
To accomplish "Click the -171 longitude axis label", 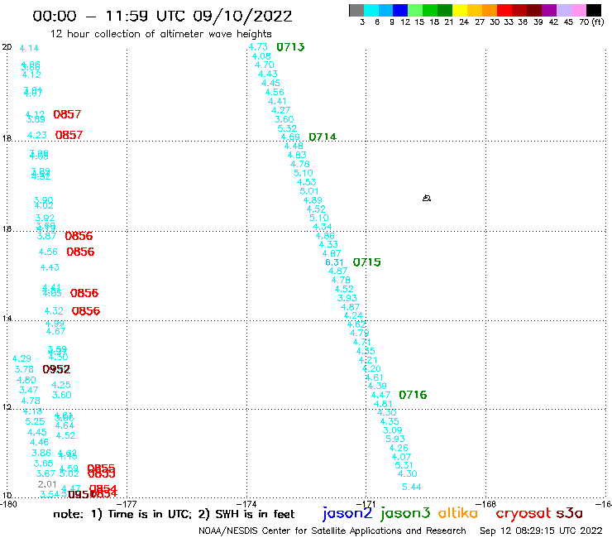I will click(x=366, y=504).
